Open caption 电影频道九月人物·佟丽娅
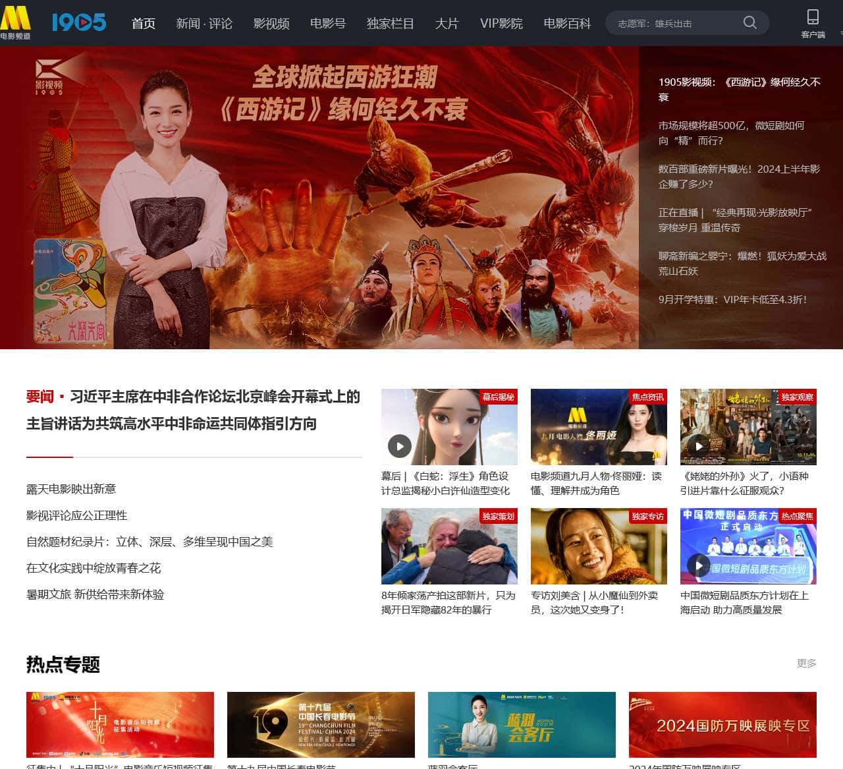 click(596, 483)
